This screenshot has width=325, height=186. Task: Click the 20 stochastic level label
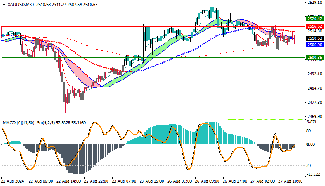(x=309, y=166)
